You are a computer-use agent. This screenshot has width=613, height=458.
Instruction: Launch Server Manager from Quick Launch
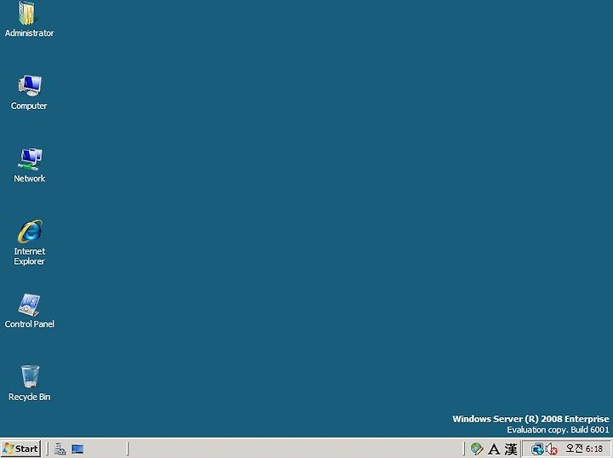[60, 449]
